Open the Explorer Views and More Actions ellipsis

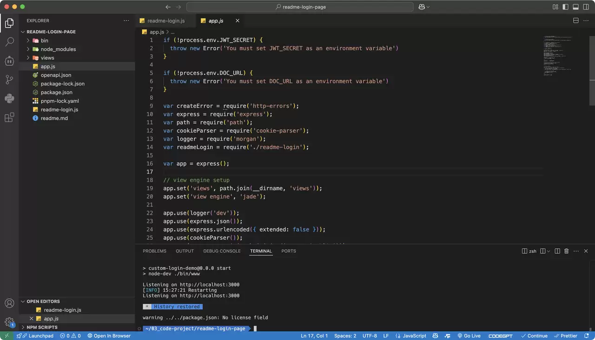(x=126, y=20)
